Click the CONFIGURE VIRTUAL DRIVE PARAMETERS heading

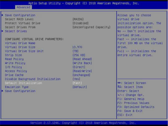tap(34, 39)
